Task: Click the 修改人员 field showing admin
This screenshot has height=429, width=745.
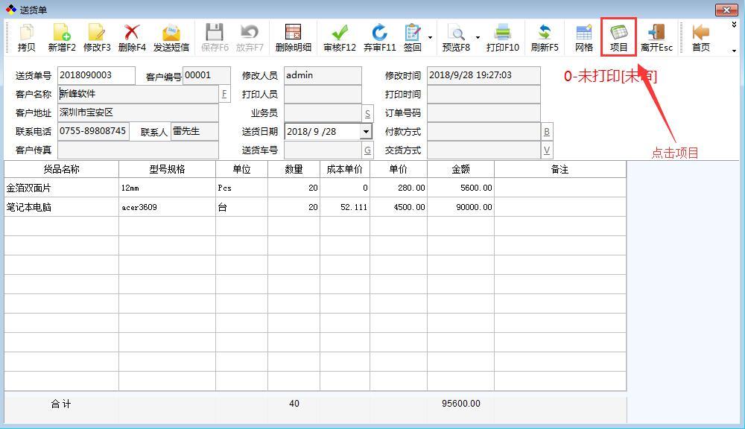Action: (323, 75)
